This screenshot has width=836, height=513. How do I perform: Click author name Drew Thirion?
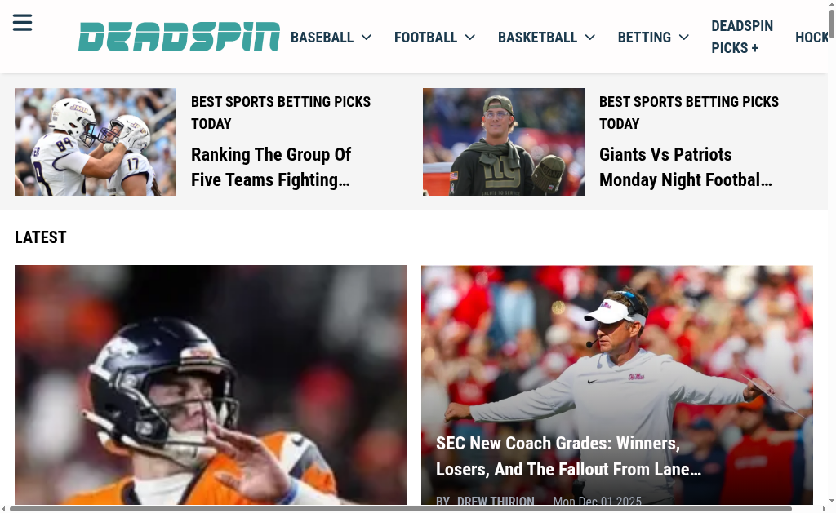click(496, 501)
